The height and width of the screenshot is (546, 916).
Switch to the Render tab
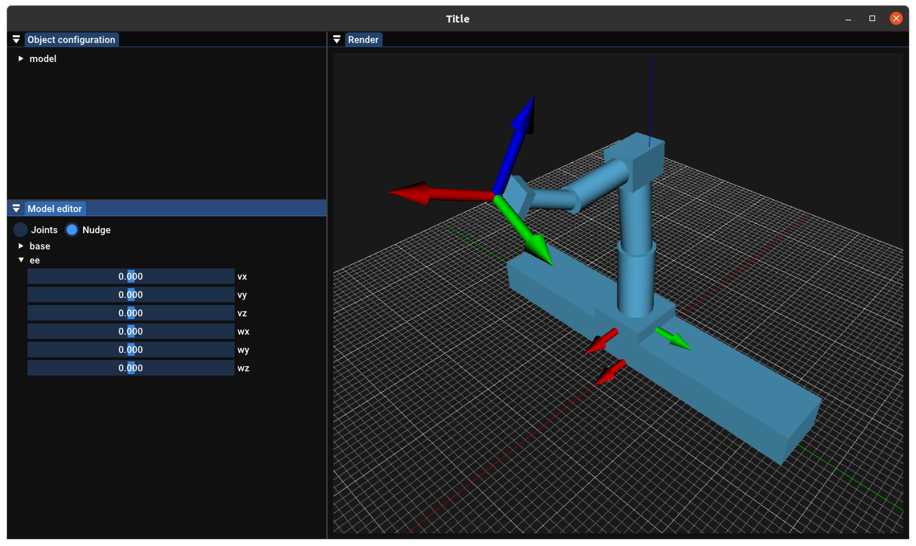[x=364, y=39]
